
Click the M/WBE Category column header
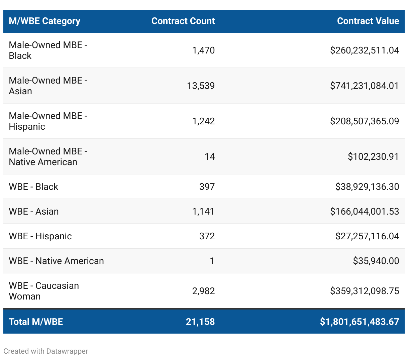coord(44,21)
